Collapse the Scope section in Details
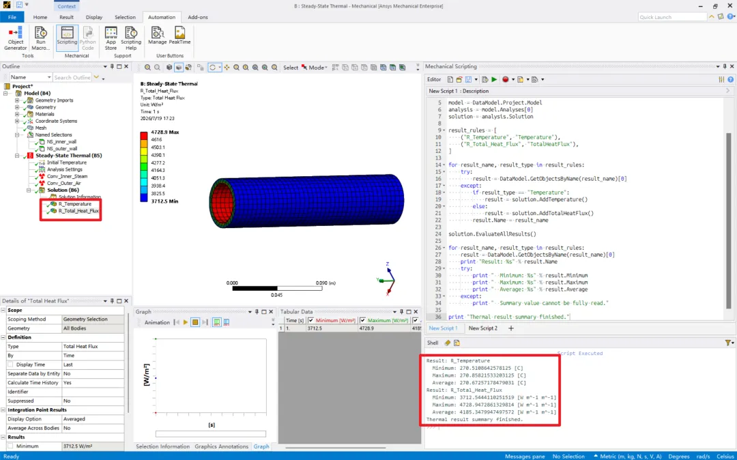This screenshot has width=737, height=460. 3,310
